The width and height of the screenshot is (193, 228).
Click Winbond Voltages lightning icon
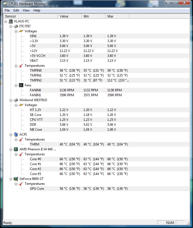pyautogui.click(x=21, y=105)
